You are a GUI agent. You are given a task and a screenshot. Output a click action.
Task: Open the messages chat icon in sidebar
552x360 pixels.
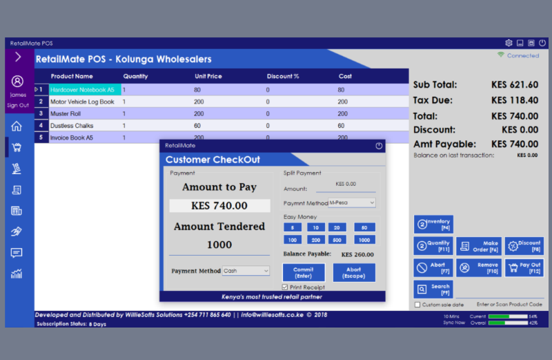click(17, 253)
